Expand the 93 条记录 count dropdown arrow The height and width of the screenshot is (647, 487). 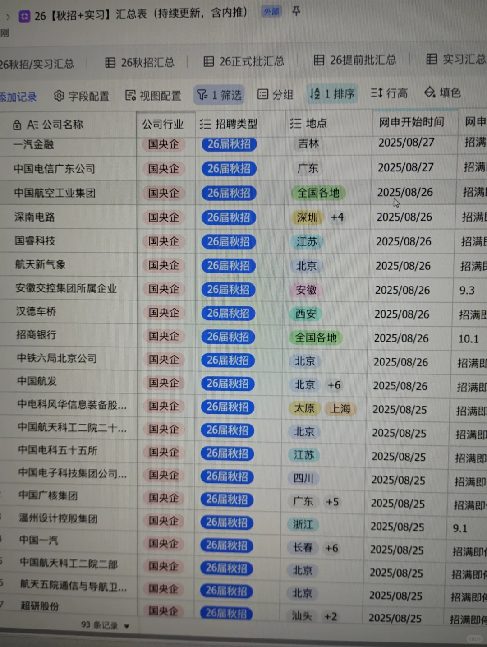click(127, 626)
